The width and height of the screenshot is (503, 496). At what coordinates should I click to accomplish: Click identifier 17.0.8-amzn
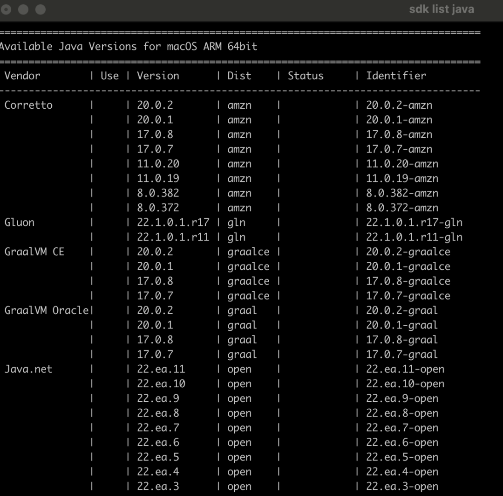coord(400,134)
